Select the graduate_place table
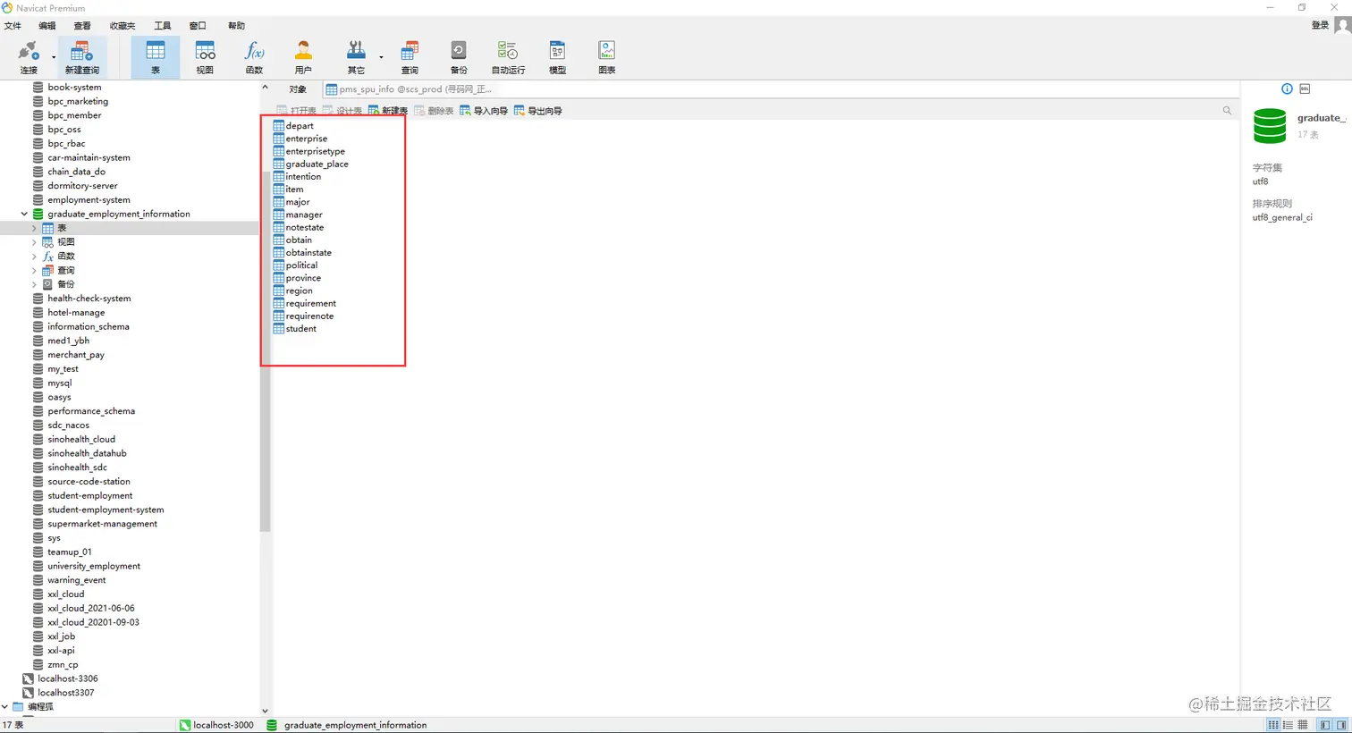1352x733 pixels. point(317,164)
